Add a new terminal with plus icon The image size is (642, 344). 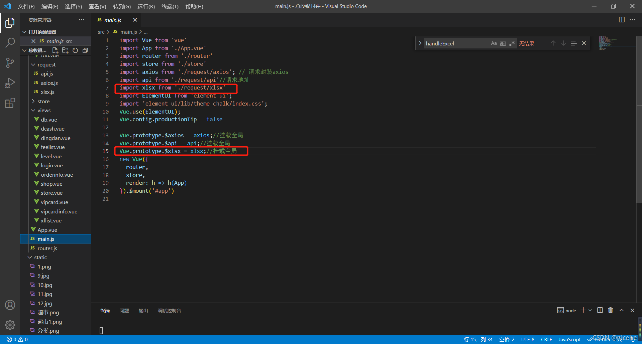tap(583, 310)
